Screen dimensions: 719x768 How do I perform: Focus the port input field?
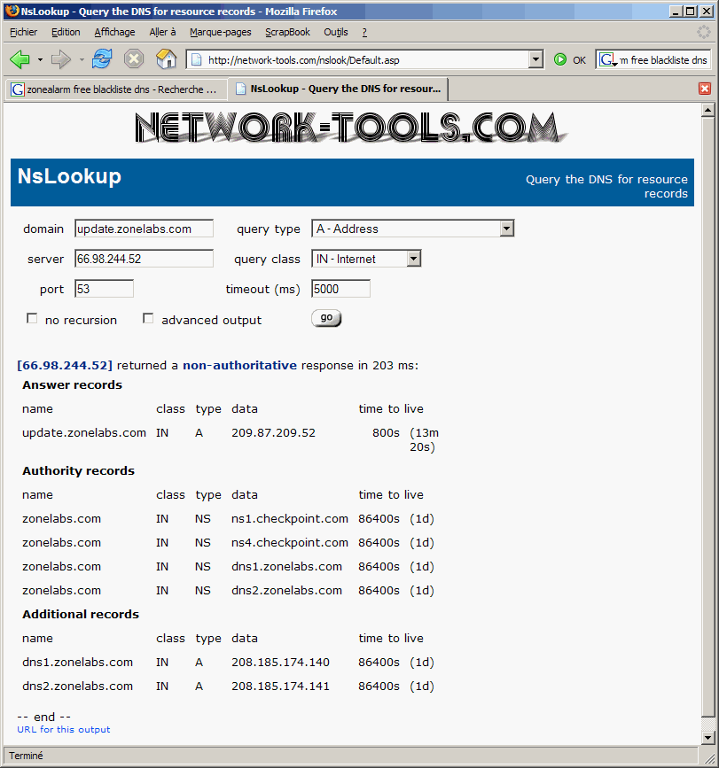[104, 289]
